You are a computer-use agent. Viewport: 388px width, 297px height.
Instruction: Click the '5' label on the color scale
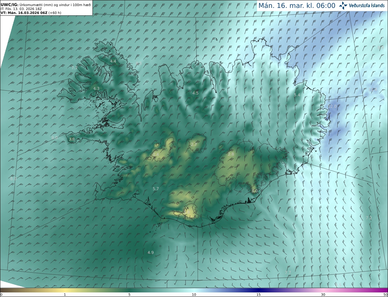tap(129, 295)
